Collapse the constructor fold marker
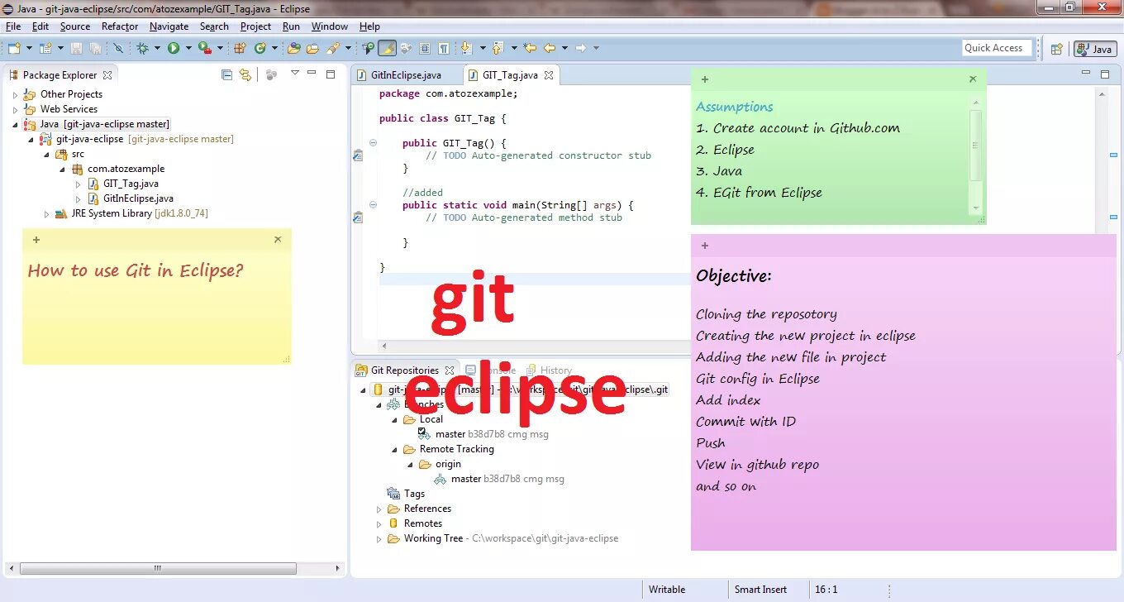1124x602 pixels. pos(373,142)
